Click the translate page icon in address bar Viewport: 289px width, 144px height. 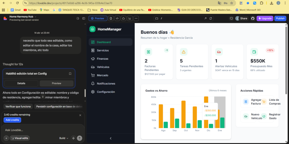(219, 3)
